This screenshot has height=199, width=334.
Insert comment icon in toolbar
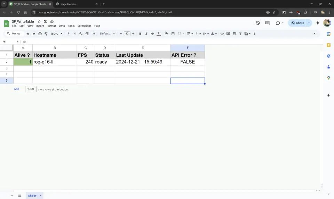[x=228, y=34]
